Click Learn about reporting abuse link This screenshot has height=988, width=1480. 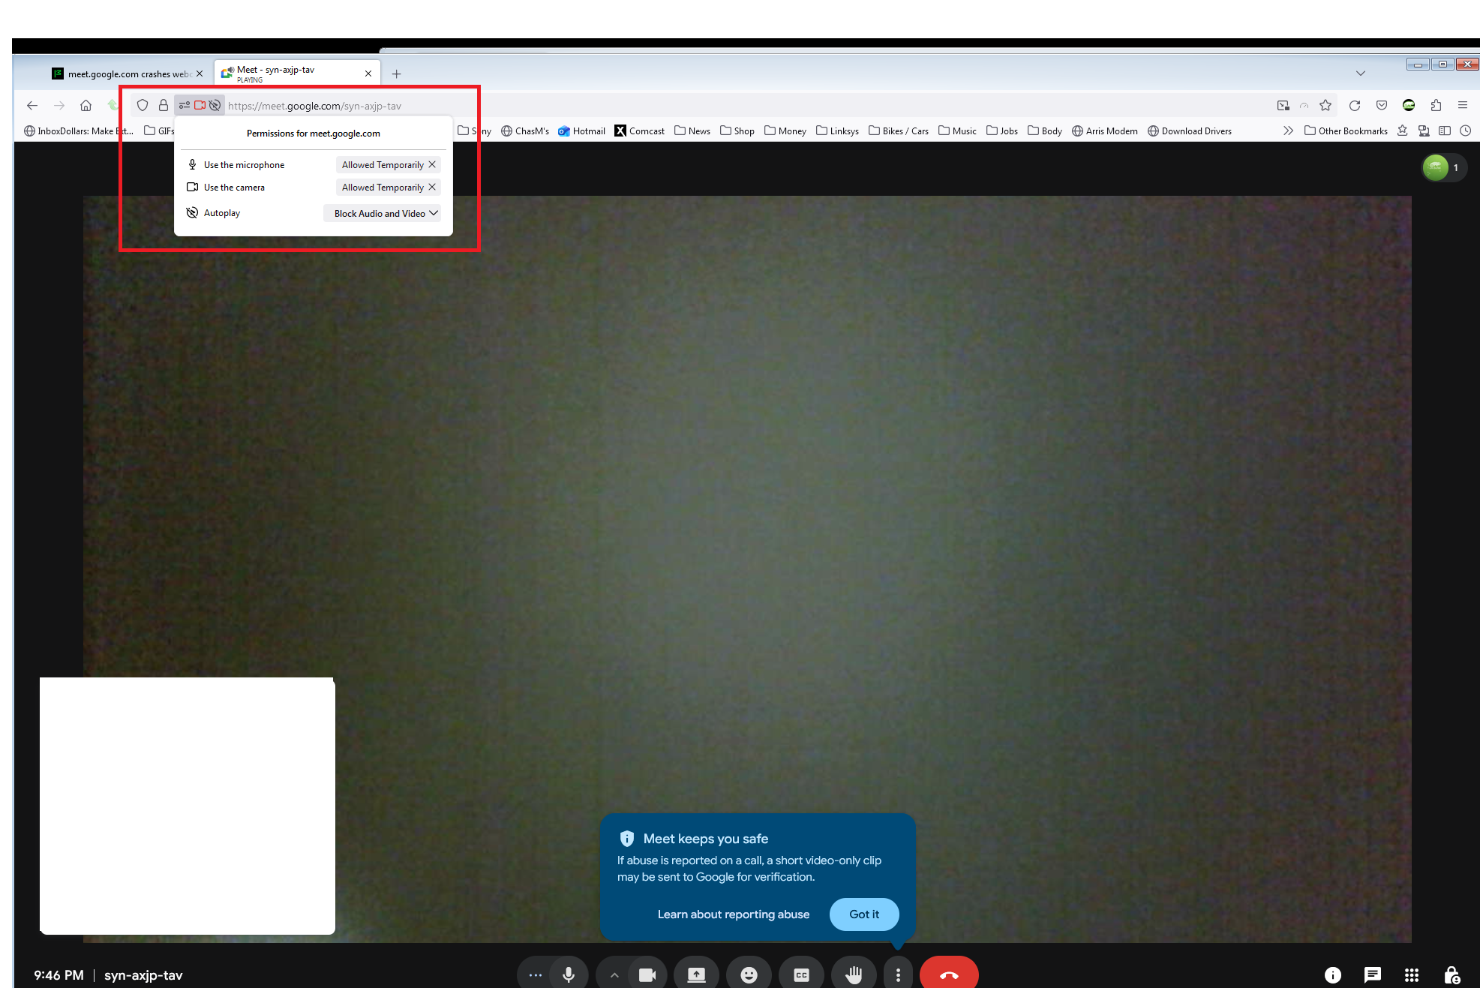click(x=733, y=914)
